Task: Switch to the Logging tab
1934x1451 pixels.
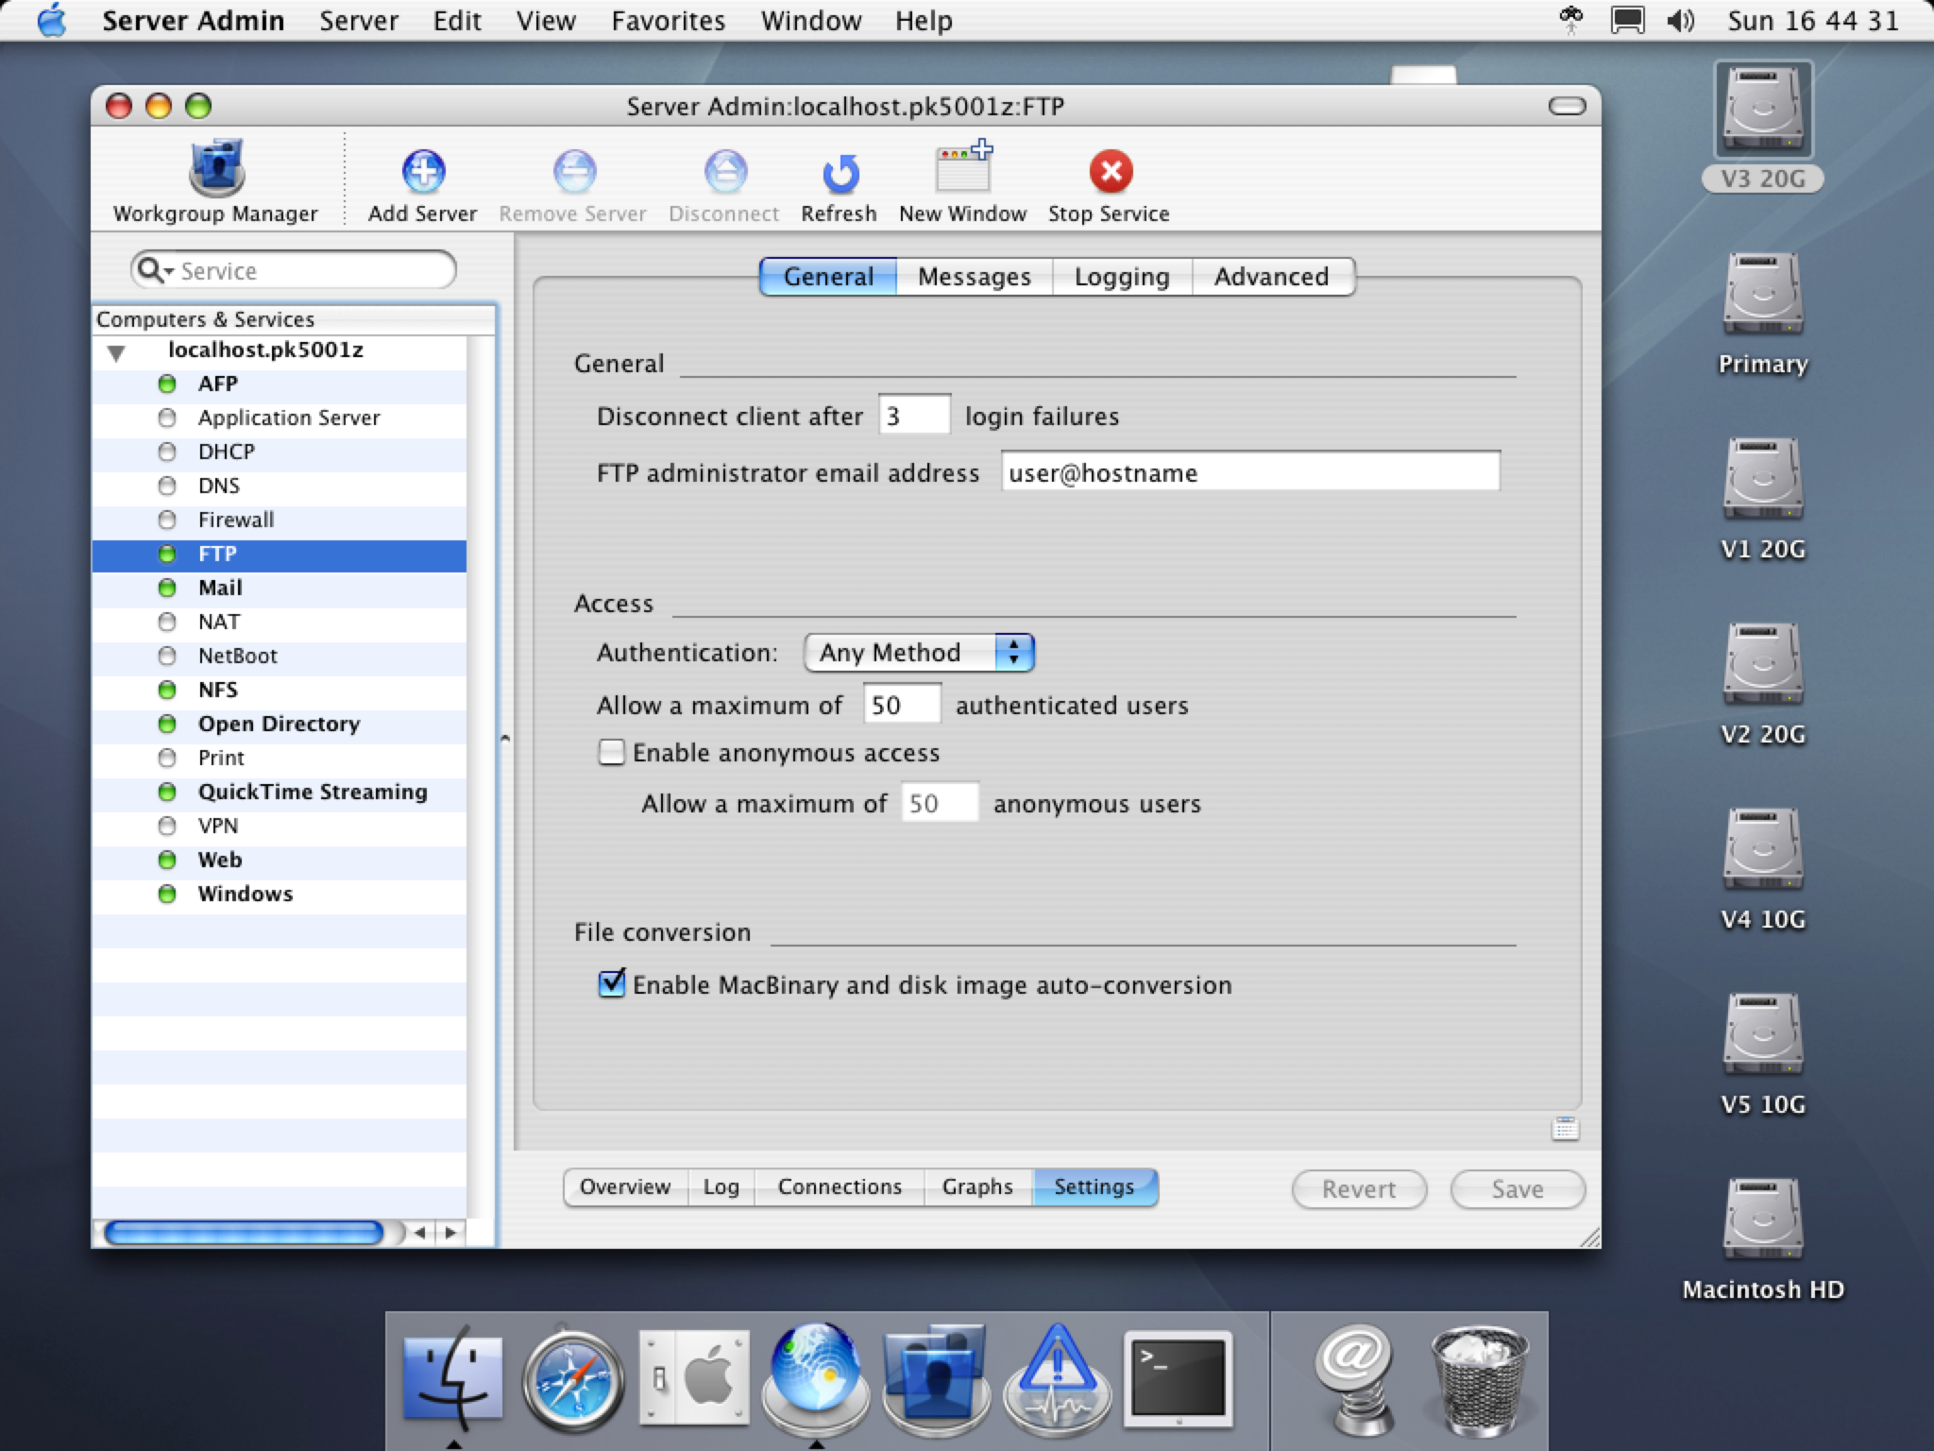Action: (1122, 277)
